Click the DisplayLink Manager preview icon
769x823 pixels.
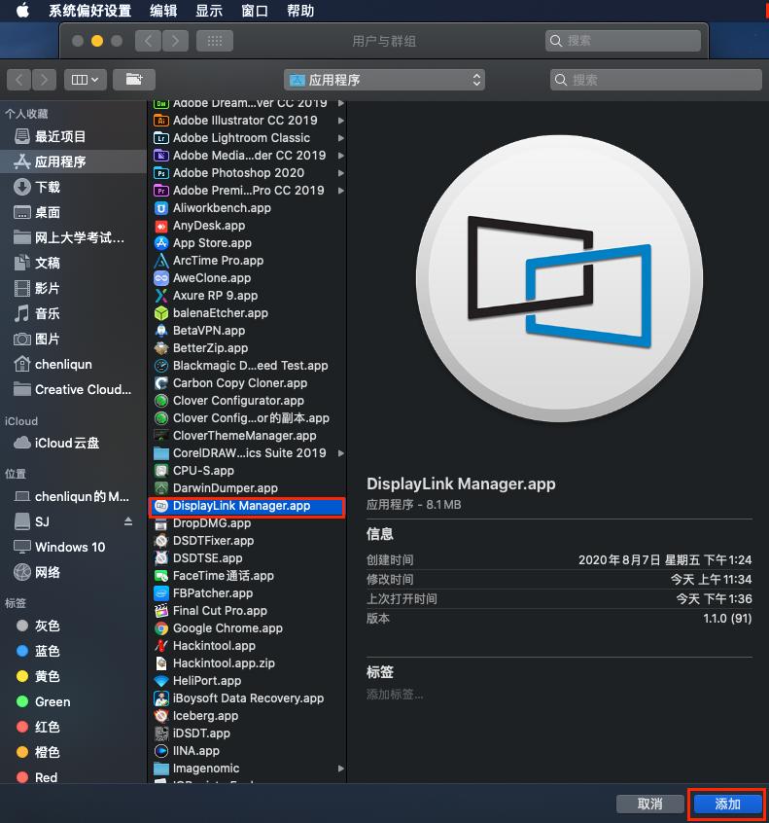pos(559,278)
